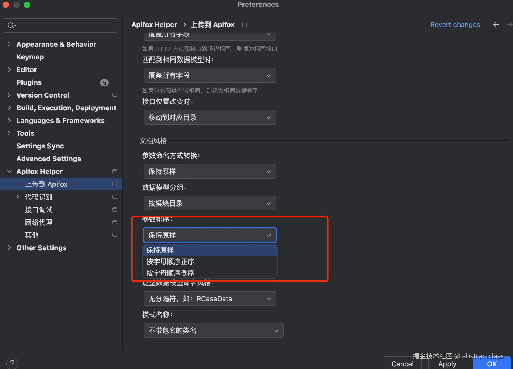Click the back arrow navigation icon
513x369 pixels.
[x=496, y=25]
